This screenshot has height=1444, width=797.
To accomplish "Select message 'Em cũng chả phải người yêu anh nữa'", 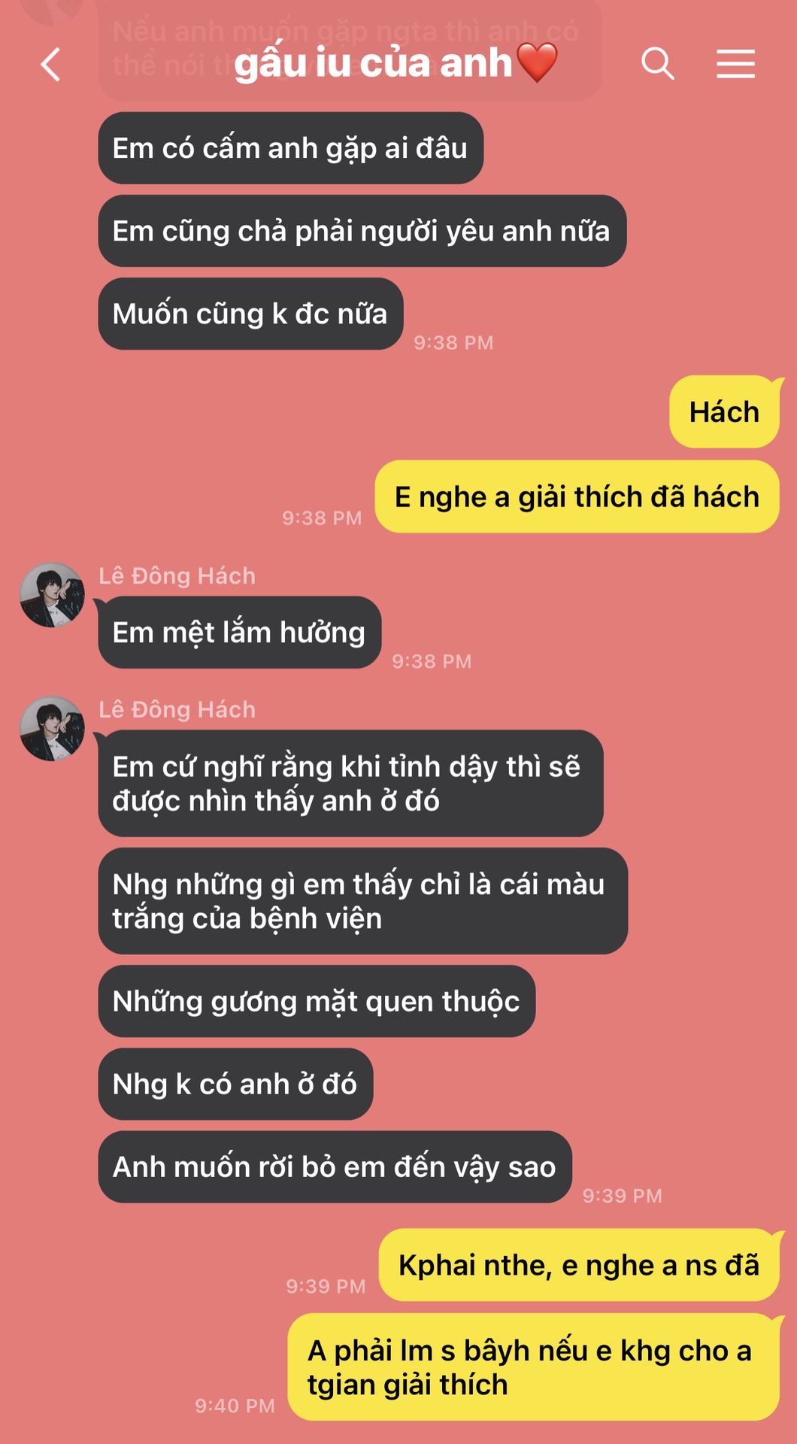I will coord(362,231).
